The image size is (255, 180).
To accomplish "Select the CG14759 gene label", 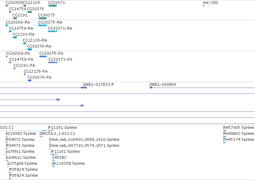I will click(17, 9).
